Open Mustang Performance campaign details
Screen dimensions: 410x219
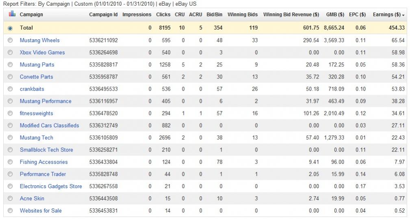[x=46, y=101]
